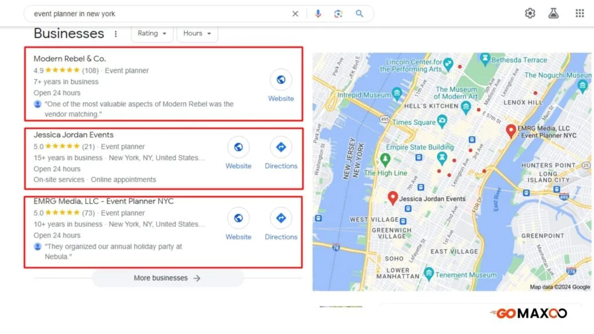
Task: Select Times Square camera marker on map
Action: pos(441,121)
